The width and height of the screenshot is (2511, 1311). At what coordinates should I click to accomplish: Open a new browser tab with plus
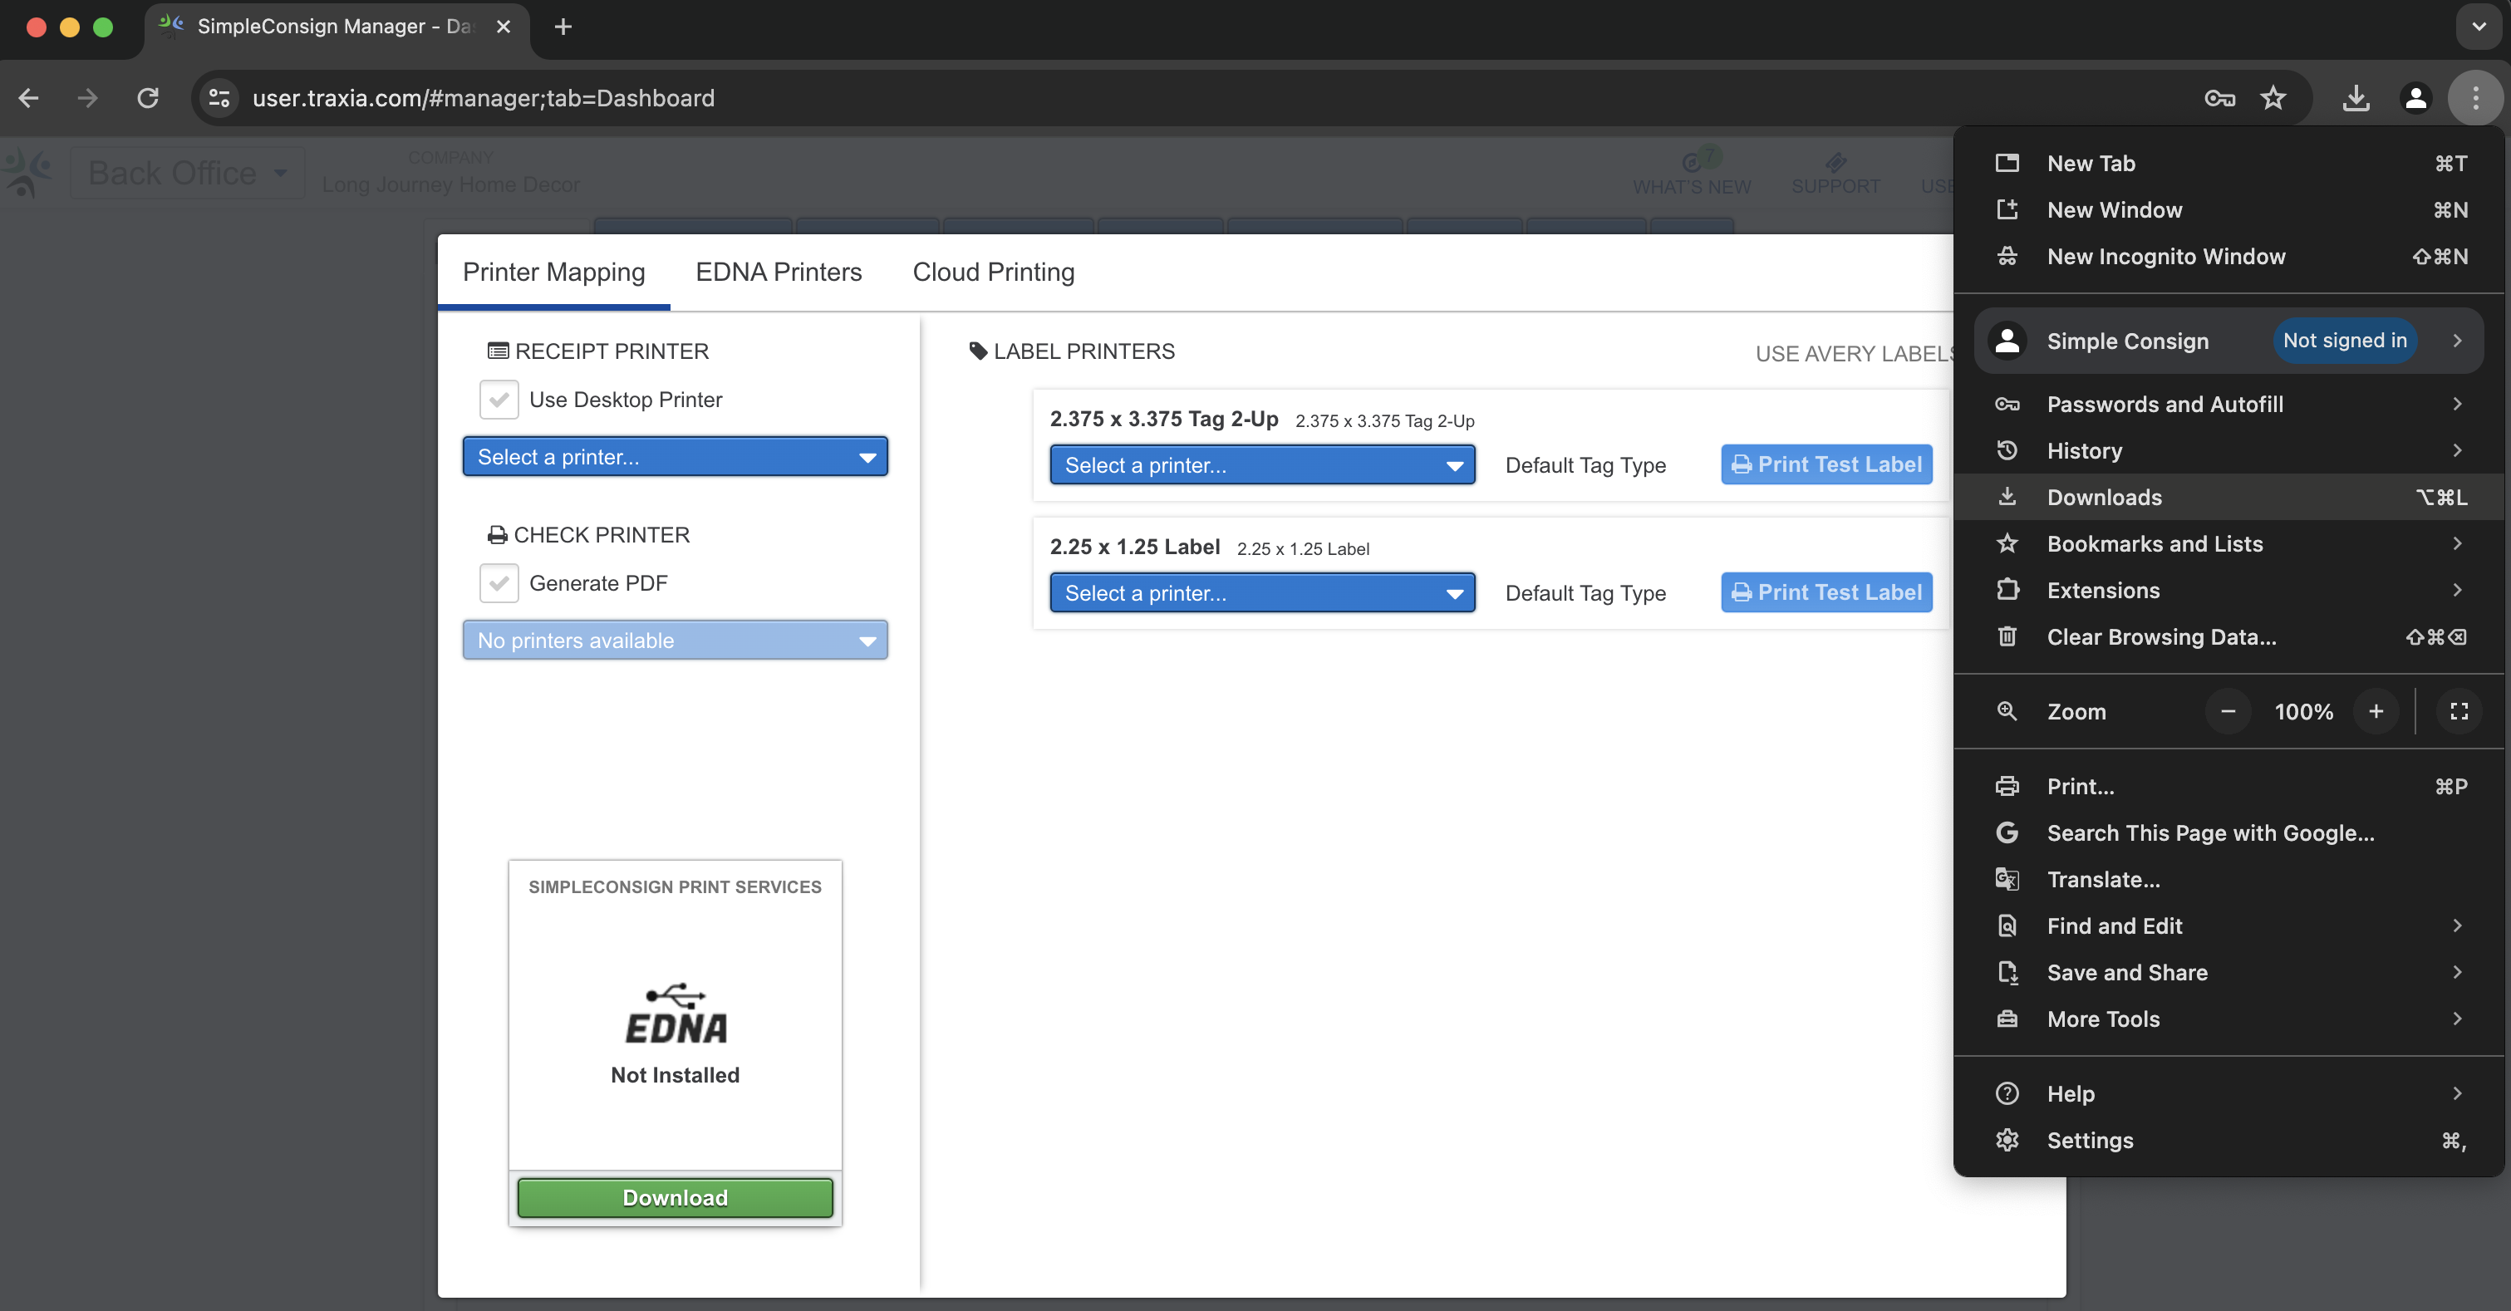pyautogui.click(x=563, y=27)
